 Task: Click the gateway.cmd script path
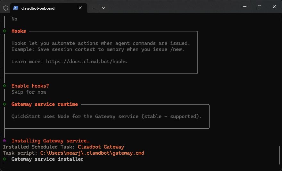[92, 153]
